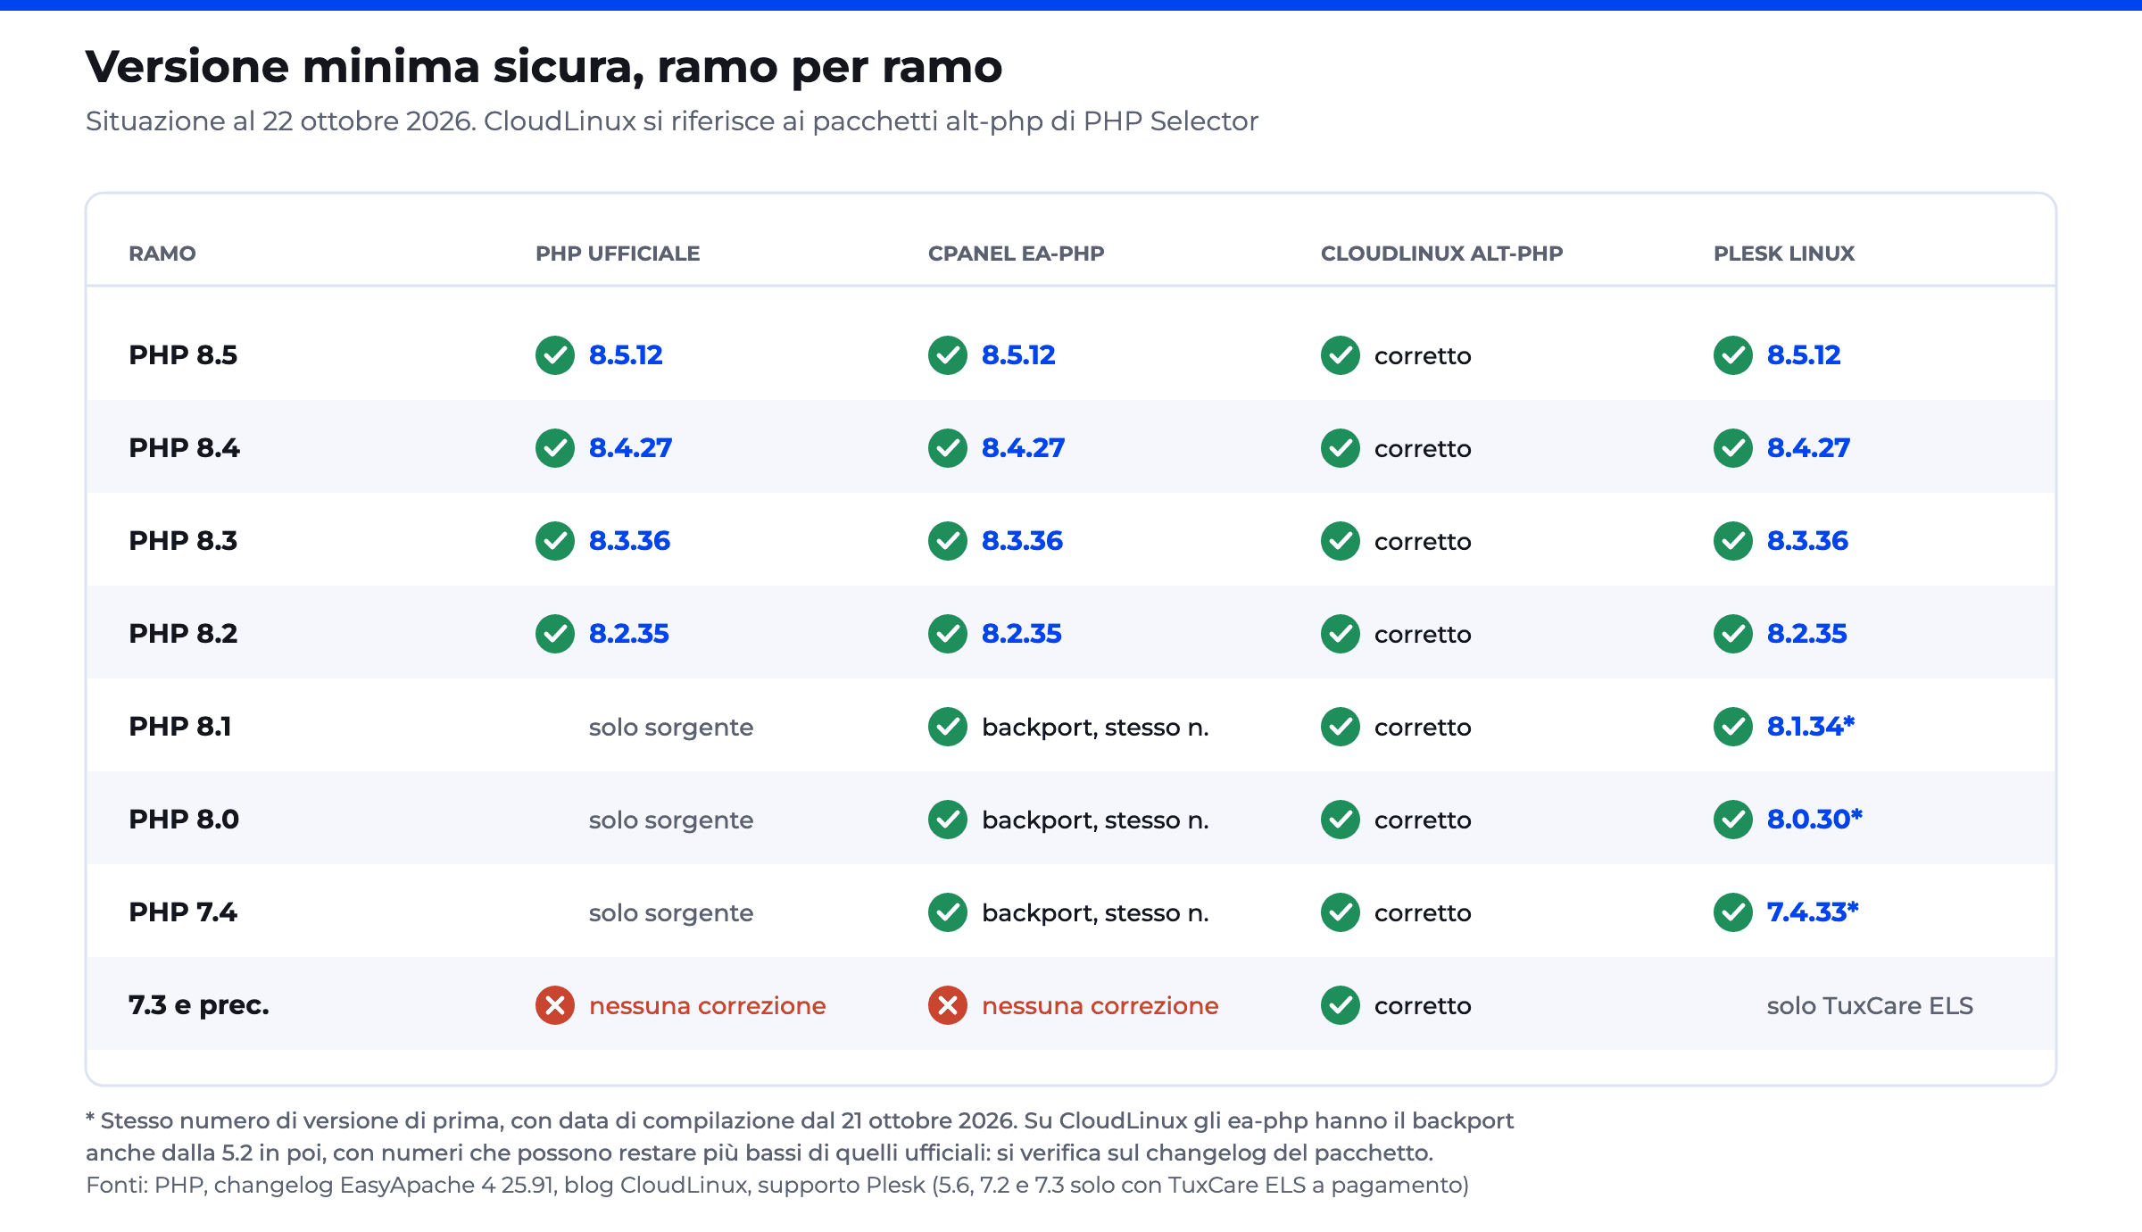Click the check icon beside cPanel 8.3.36
Image resolution: width=2142 pixels, height=1232 pixels.
(948, 541)
